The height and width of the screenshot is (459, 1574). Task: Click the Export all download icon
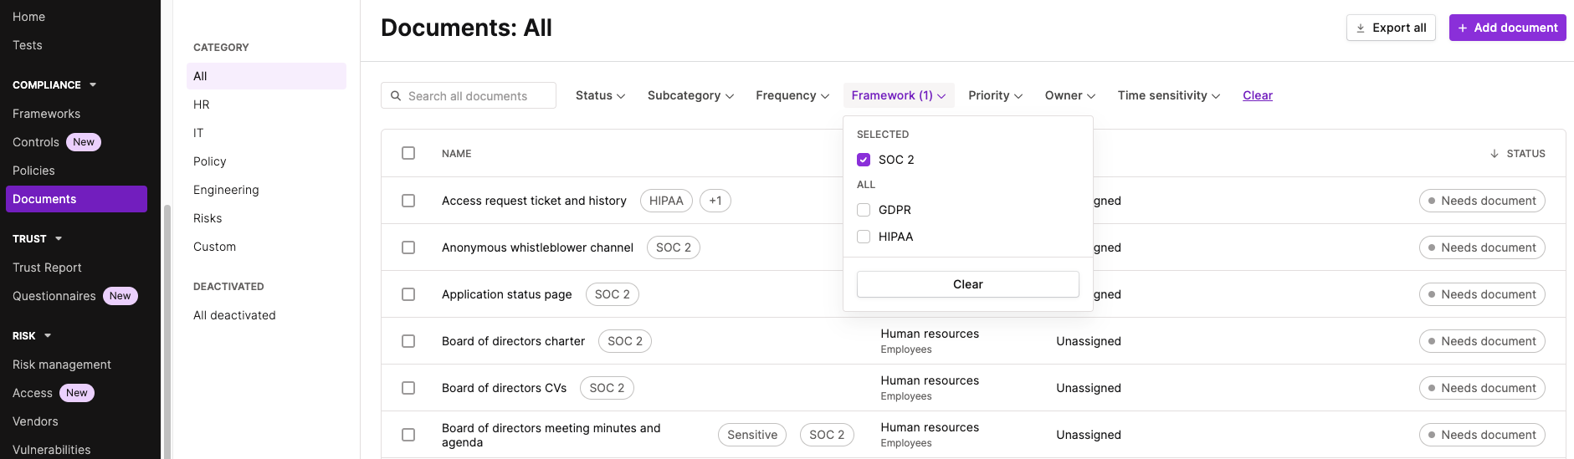click(1361, 28)
